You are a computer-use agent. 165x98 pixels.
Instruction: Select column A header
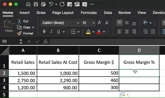pos(23,50)
